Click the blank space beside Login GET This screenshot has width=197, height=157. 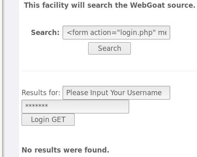pos(135,120)
